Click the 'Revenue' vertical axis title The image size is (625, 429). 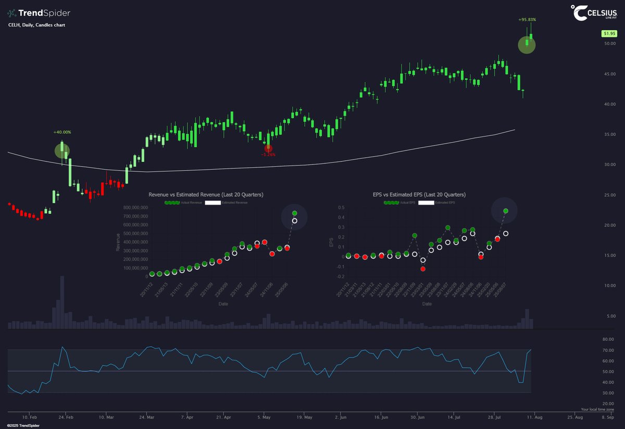coord(118,242)
